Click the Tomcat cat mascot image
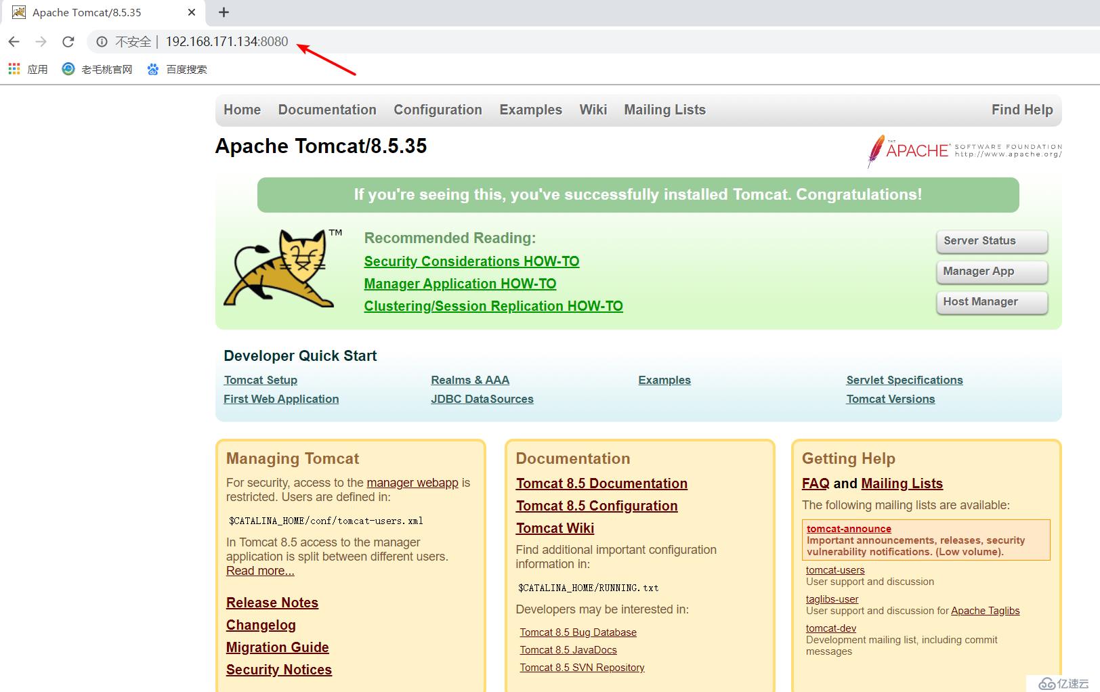Viewport: 1100px width, 692px height. (283, 268)
